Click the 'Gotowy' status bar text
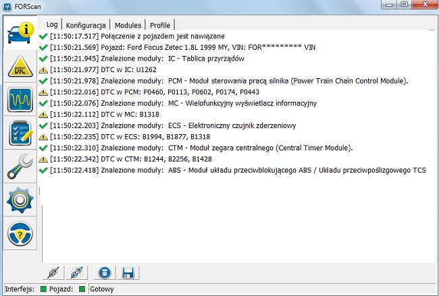This screenshot has width=439, height=296. 102,289
